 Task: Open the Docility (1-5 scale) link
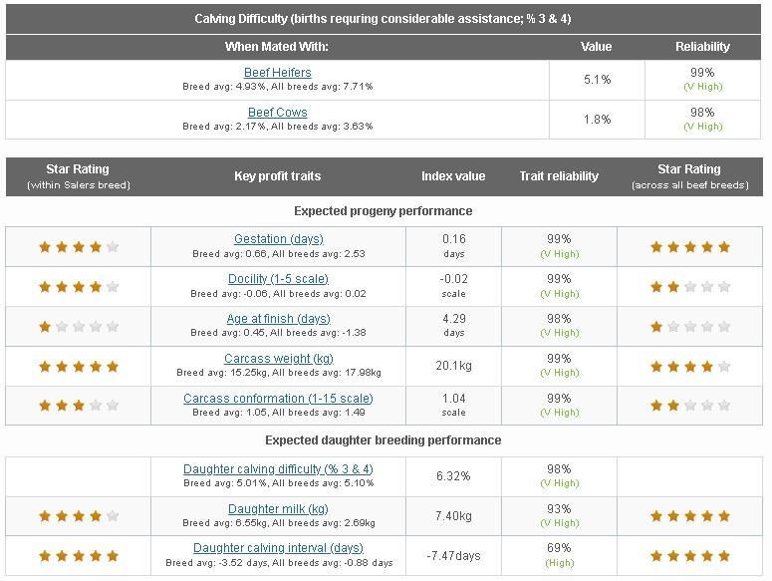(278, 279)
